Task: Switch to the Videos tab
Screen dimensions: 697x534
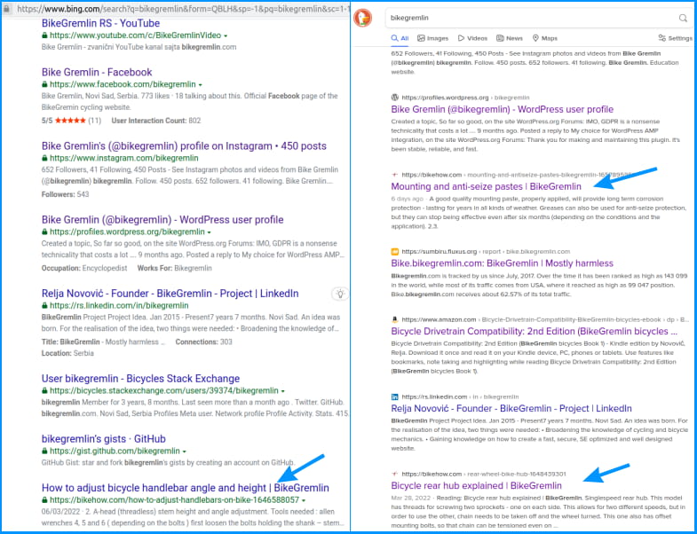Action: 472,38
